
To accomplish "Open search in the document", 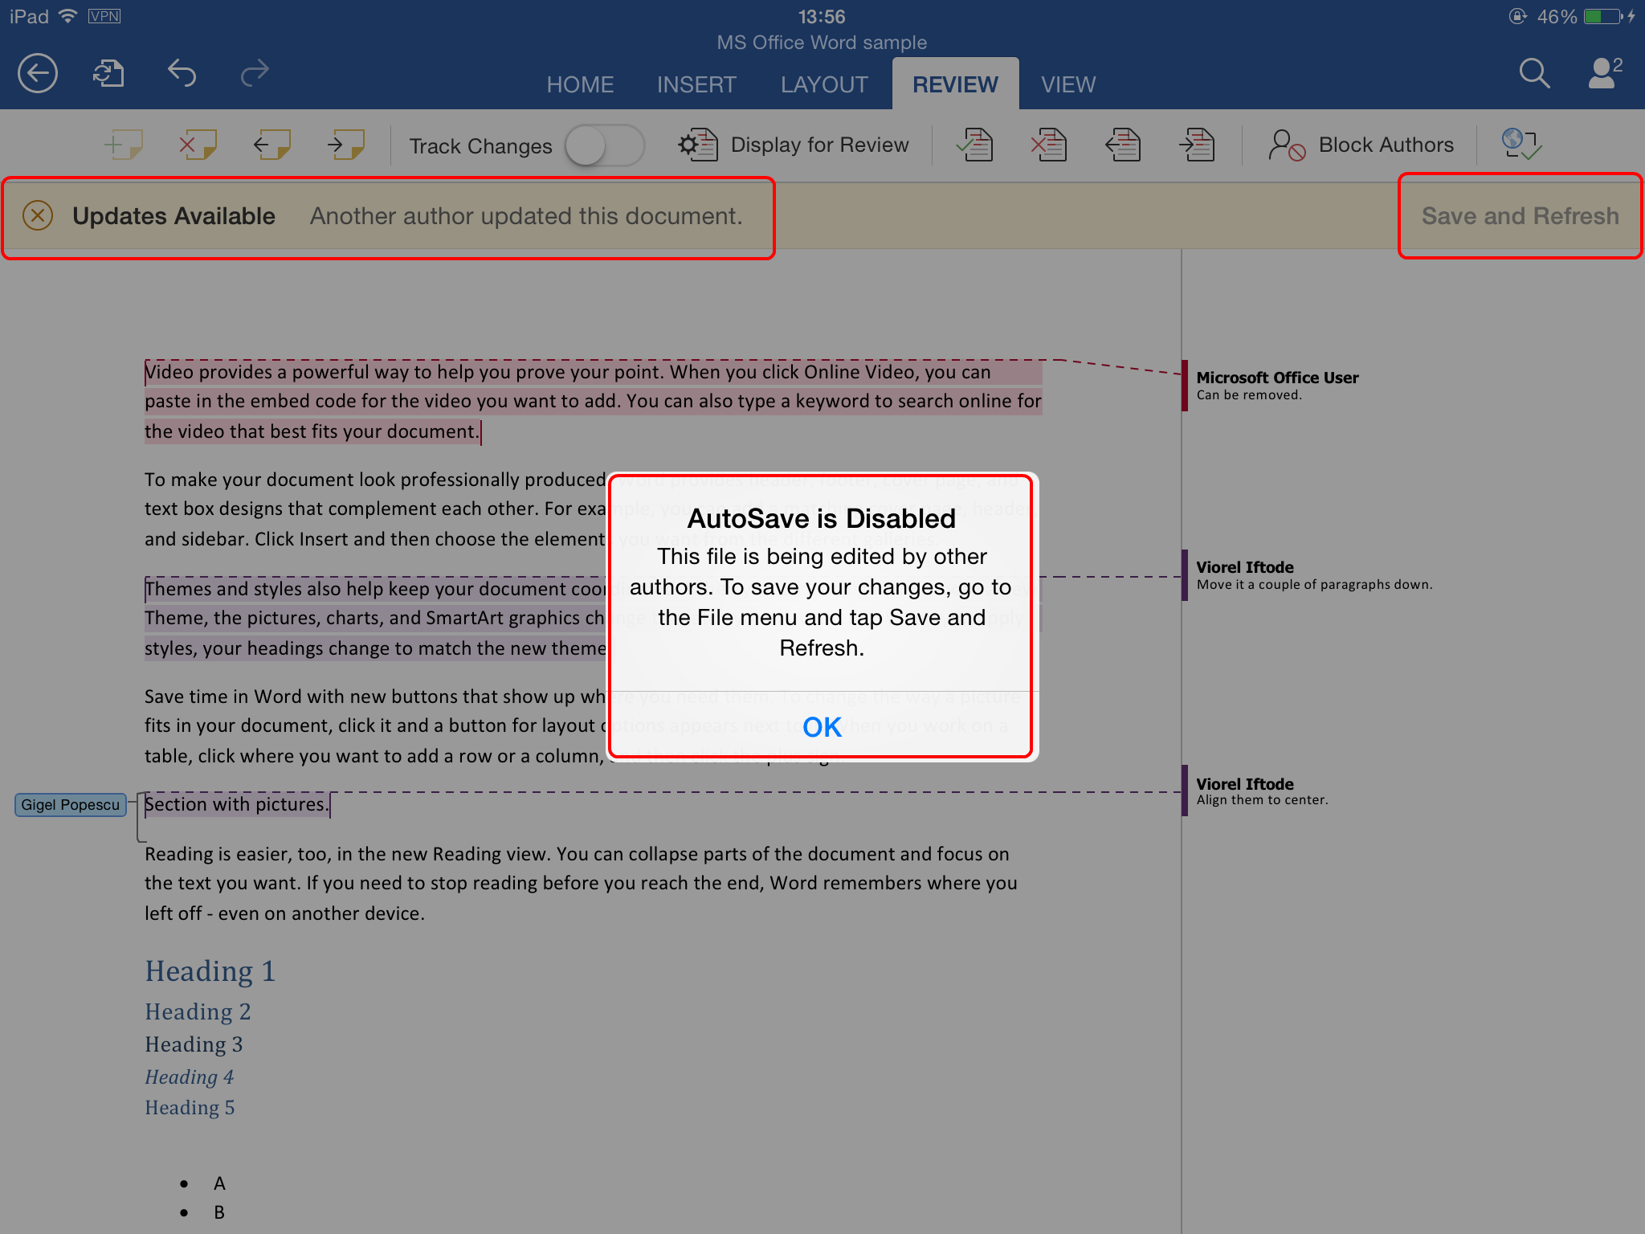I will [1533, 72].
